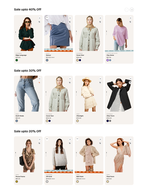This screenshot has height=190, width=143.
Task: Open the Detour product title link
Action: (49, 55)
